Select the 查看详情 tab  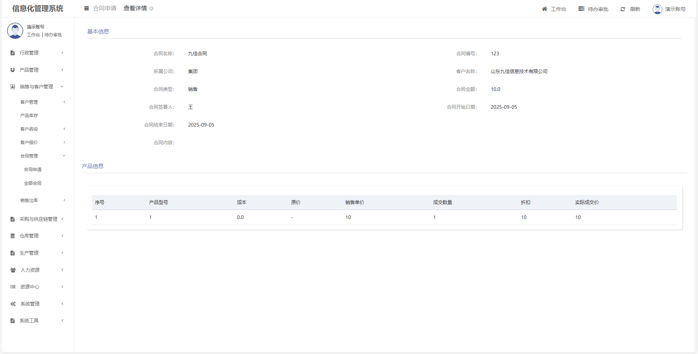pos(135,8)
